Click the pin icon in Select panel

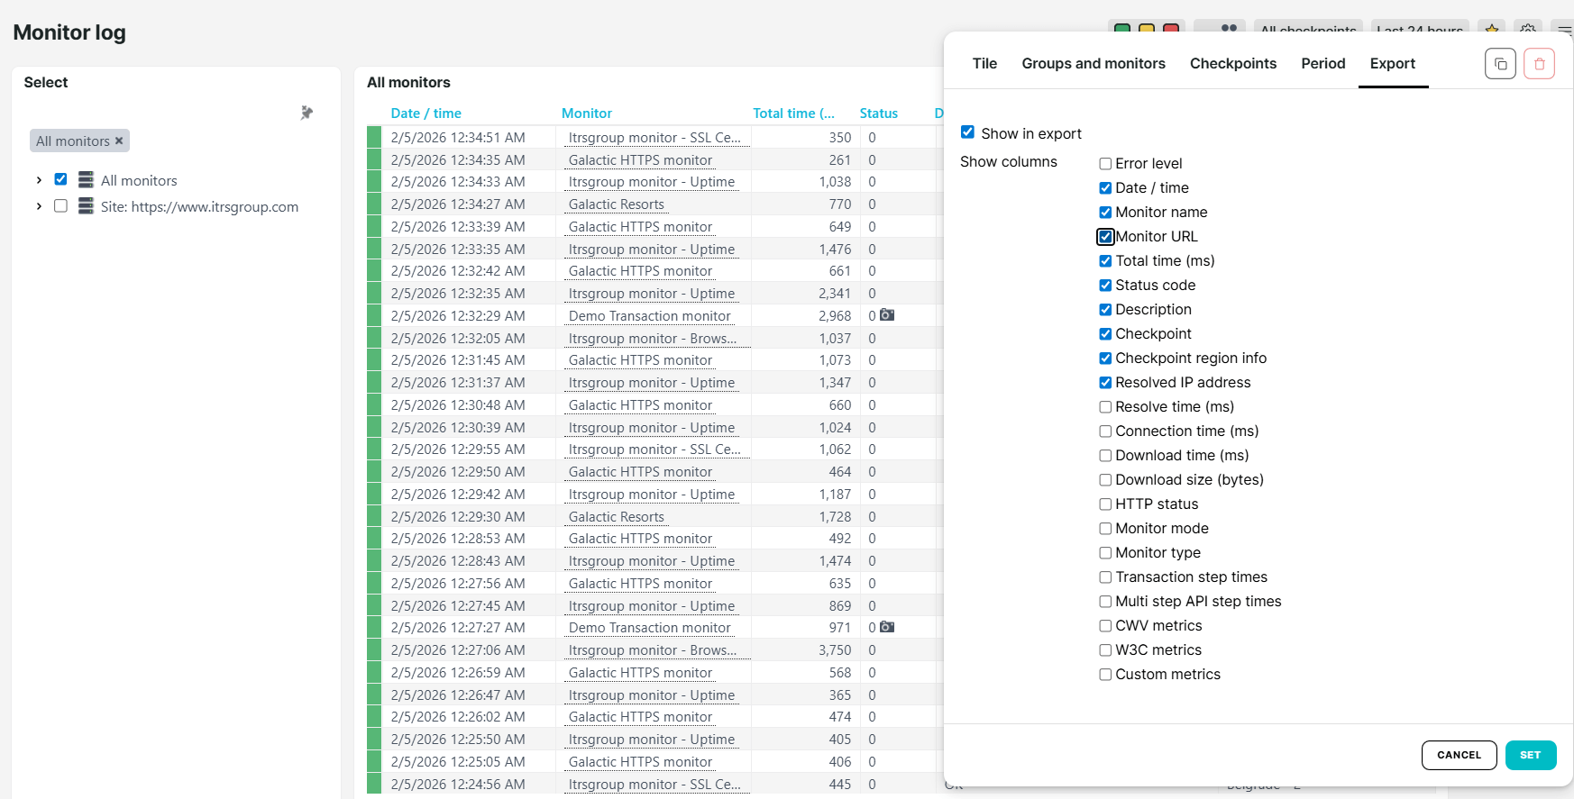pyautogui.click(x=307, y=113)
